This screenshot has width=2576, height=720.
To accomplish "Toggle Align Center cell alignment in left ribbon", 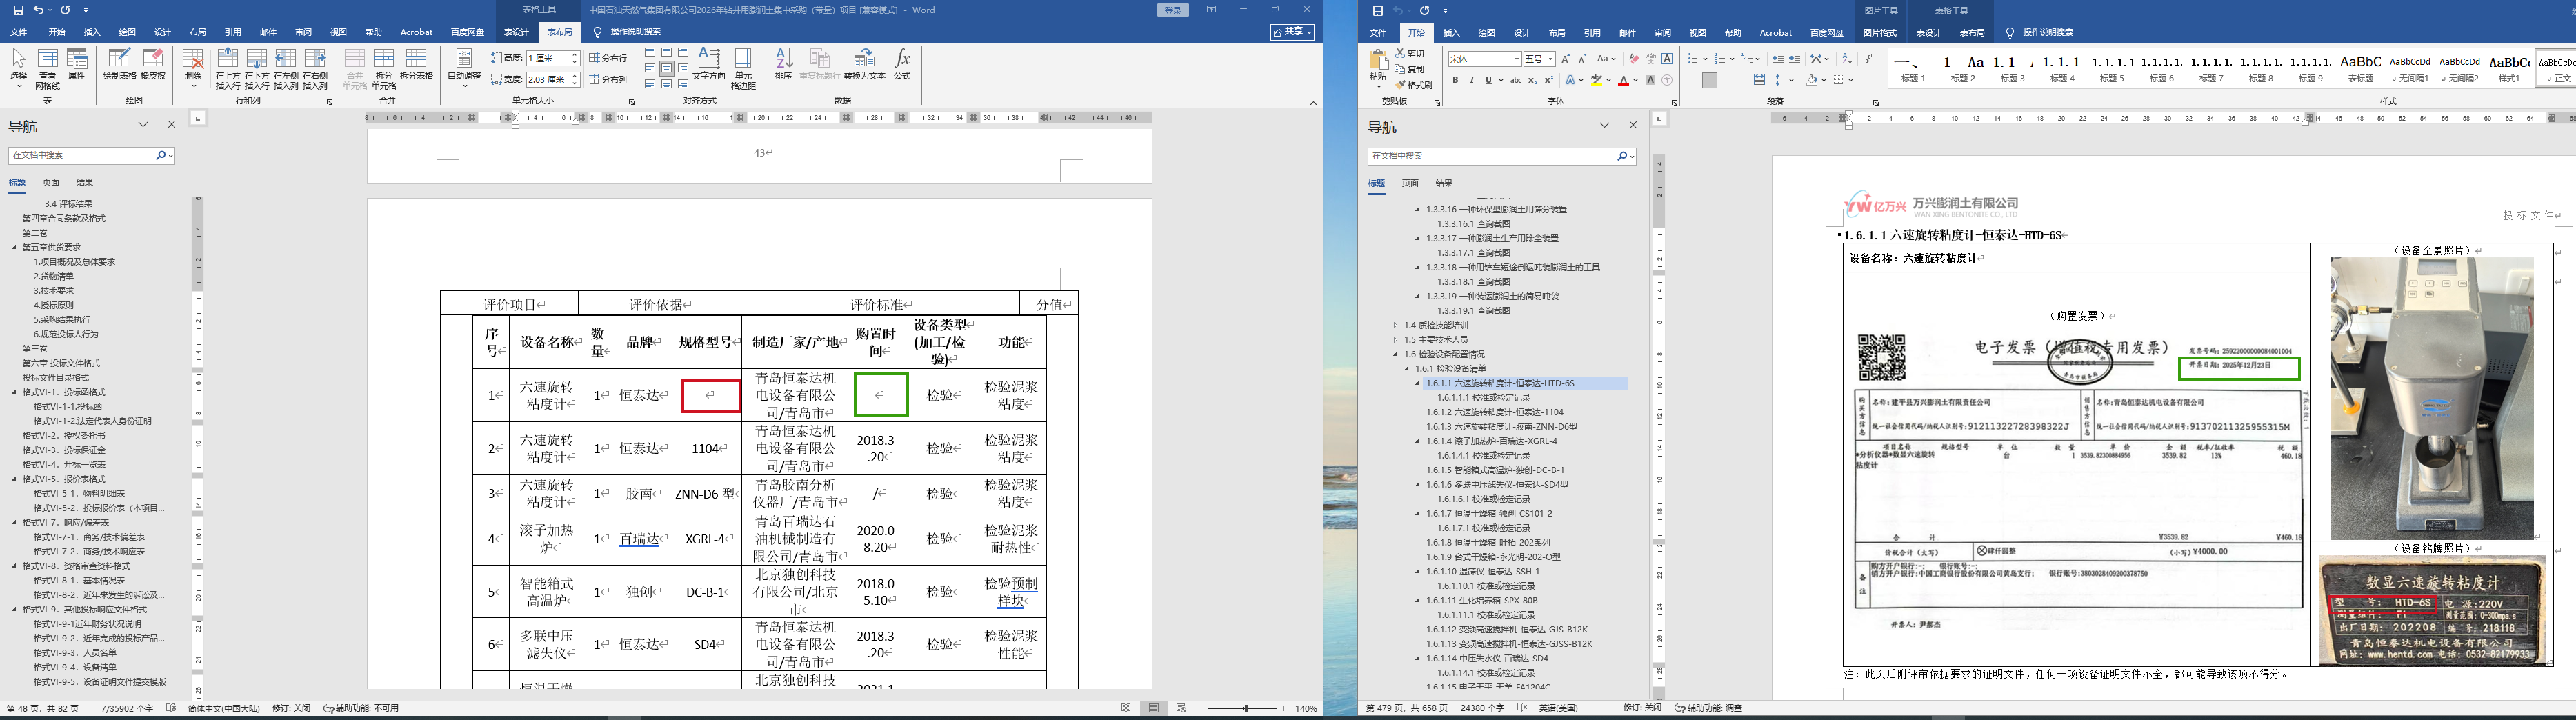I will pyautogui.click(x=667, y=68).
